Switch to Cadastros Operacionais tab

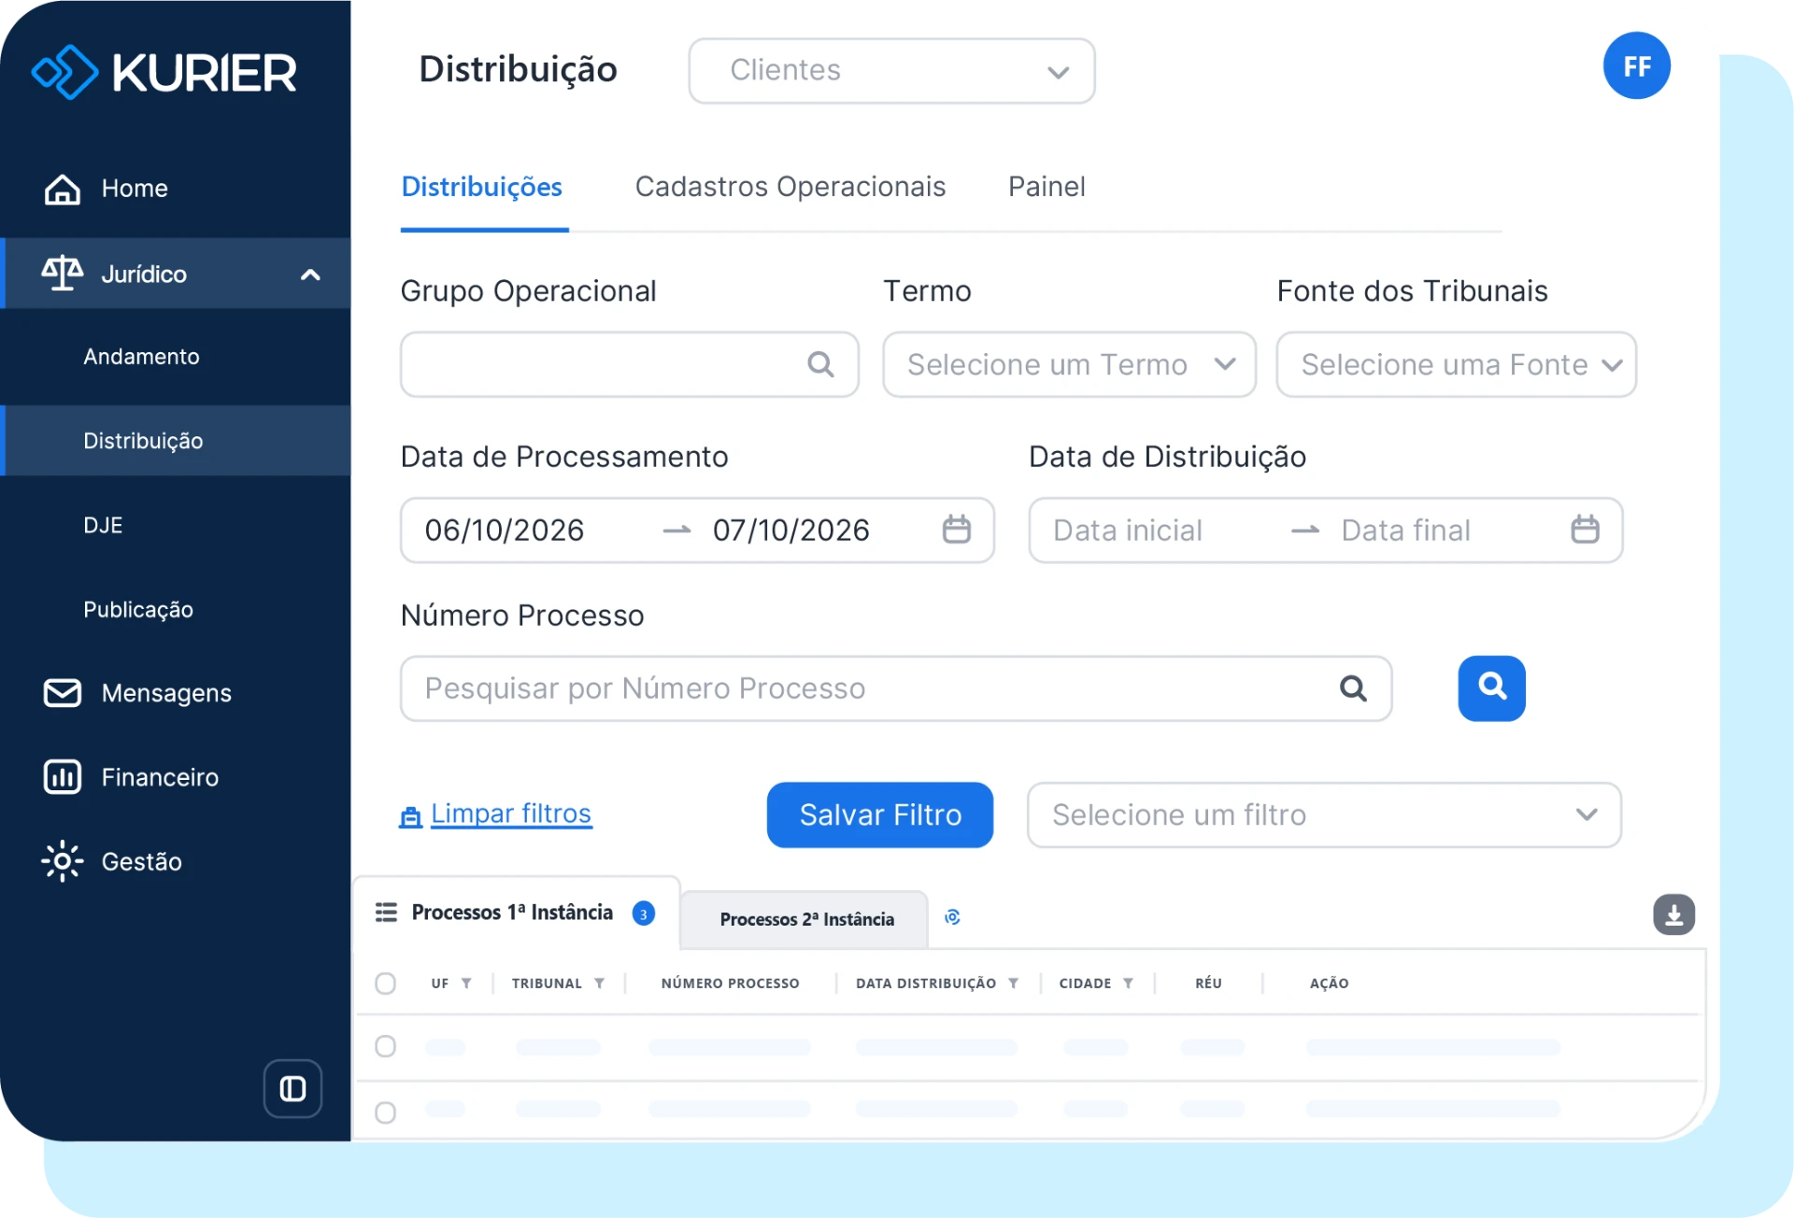click(x=790, y=187)
